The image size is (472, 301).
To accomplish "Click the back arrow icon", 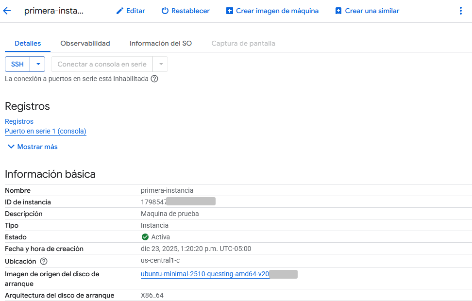I will [x=7, y=11].
